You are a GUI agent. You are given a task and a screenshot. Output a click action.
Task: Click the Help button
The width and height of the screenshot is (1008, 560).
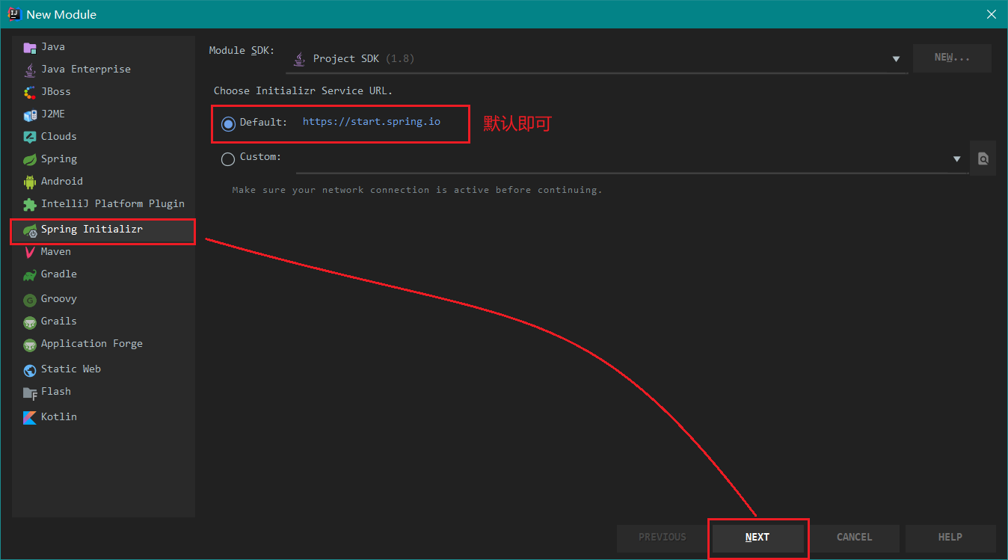click(950, 537)
